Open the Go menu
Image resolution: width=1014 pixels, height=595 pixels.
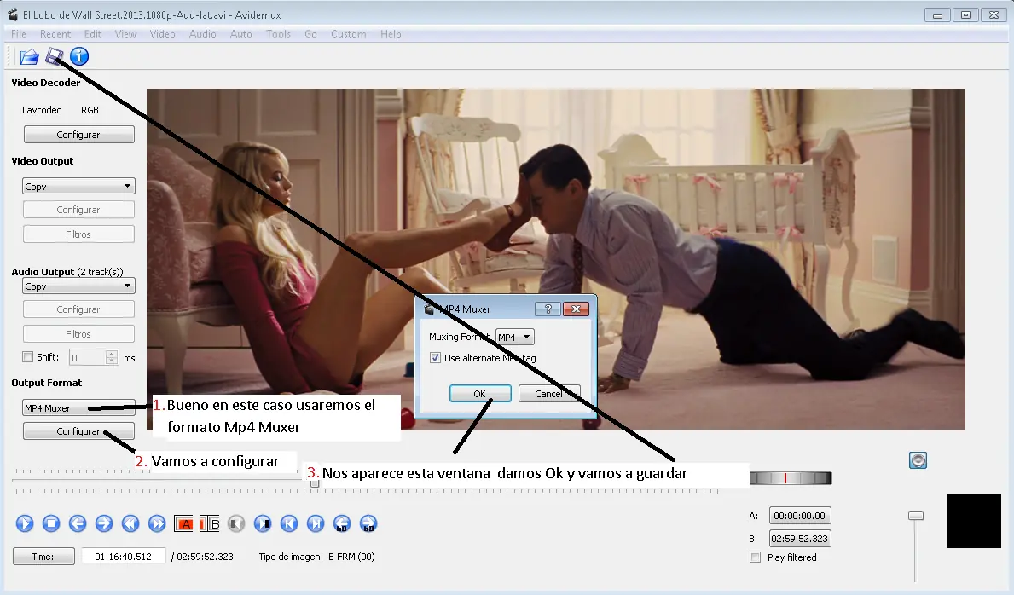tap(311, 33)
